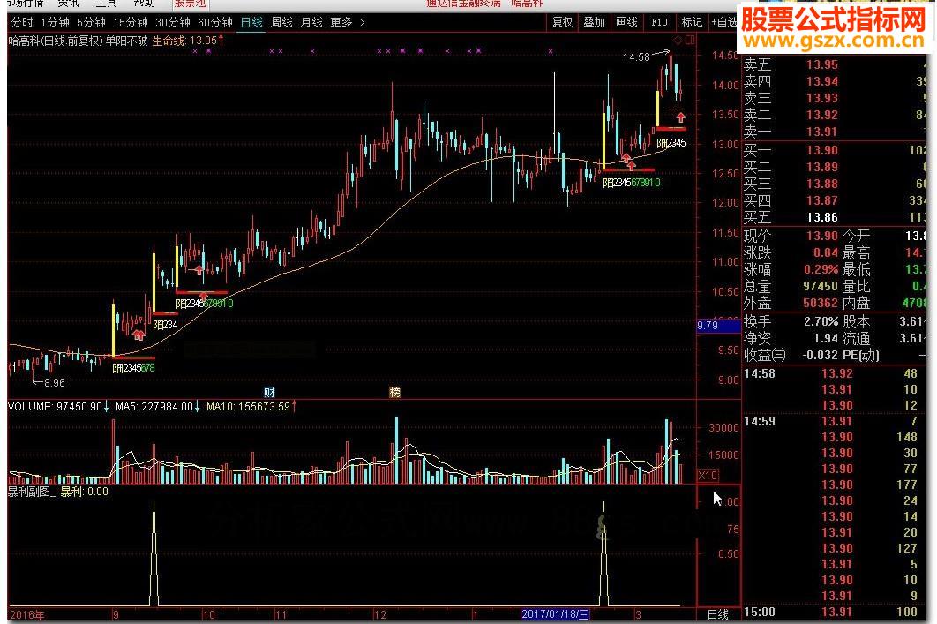
Task: Select the 卖二 13.92 ask row
Action: click(833, 115)
